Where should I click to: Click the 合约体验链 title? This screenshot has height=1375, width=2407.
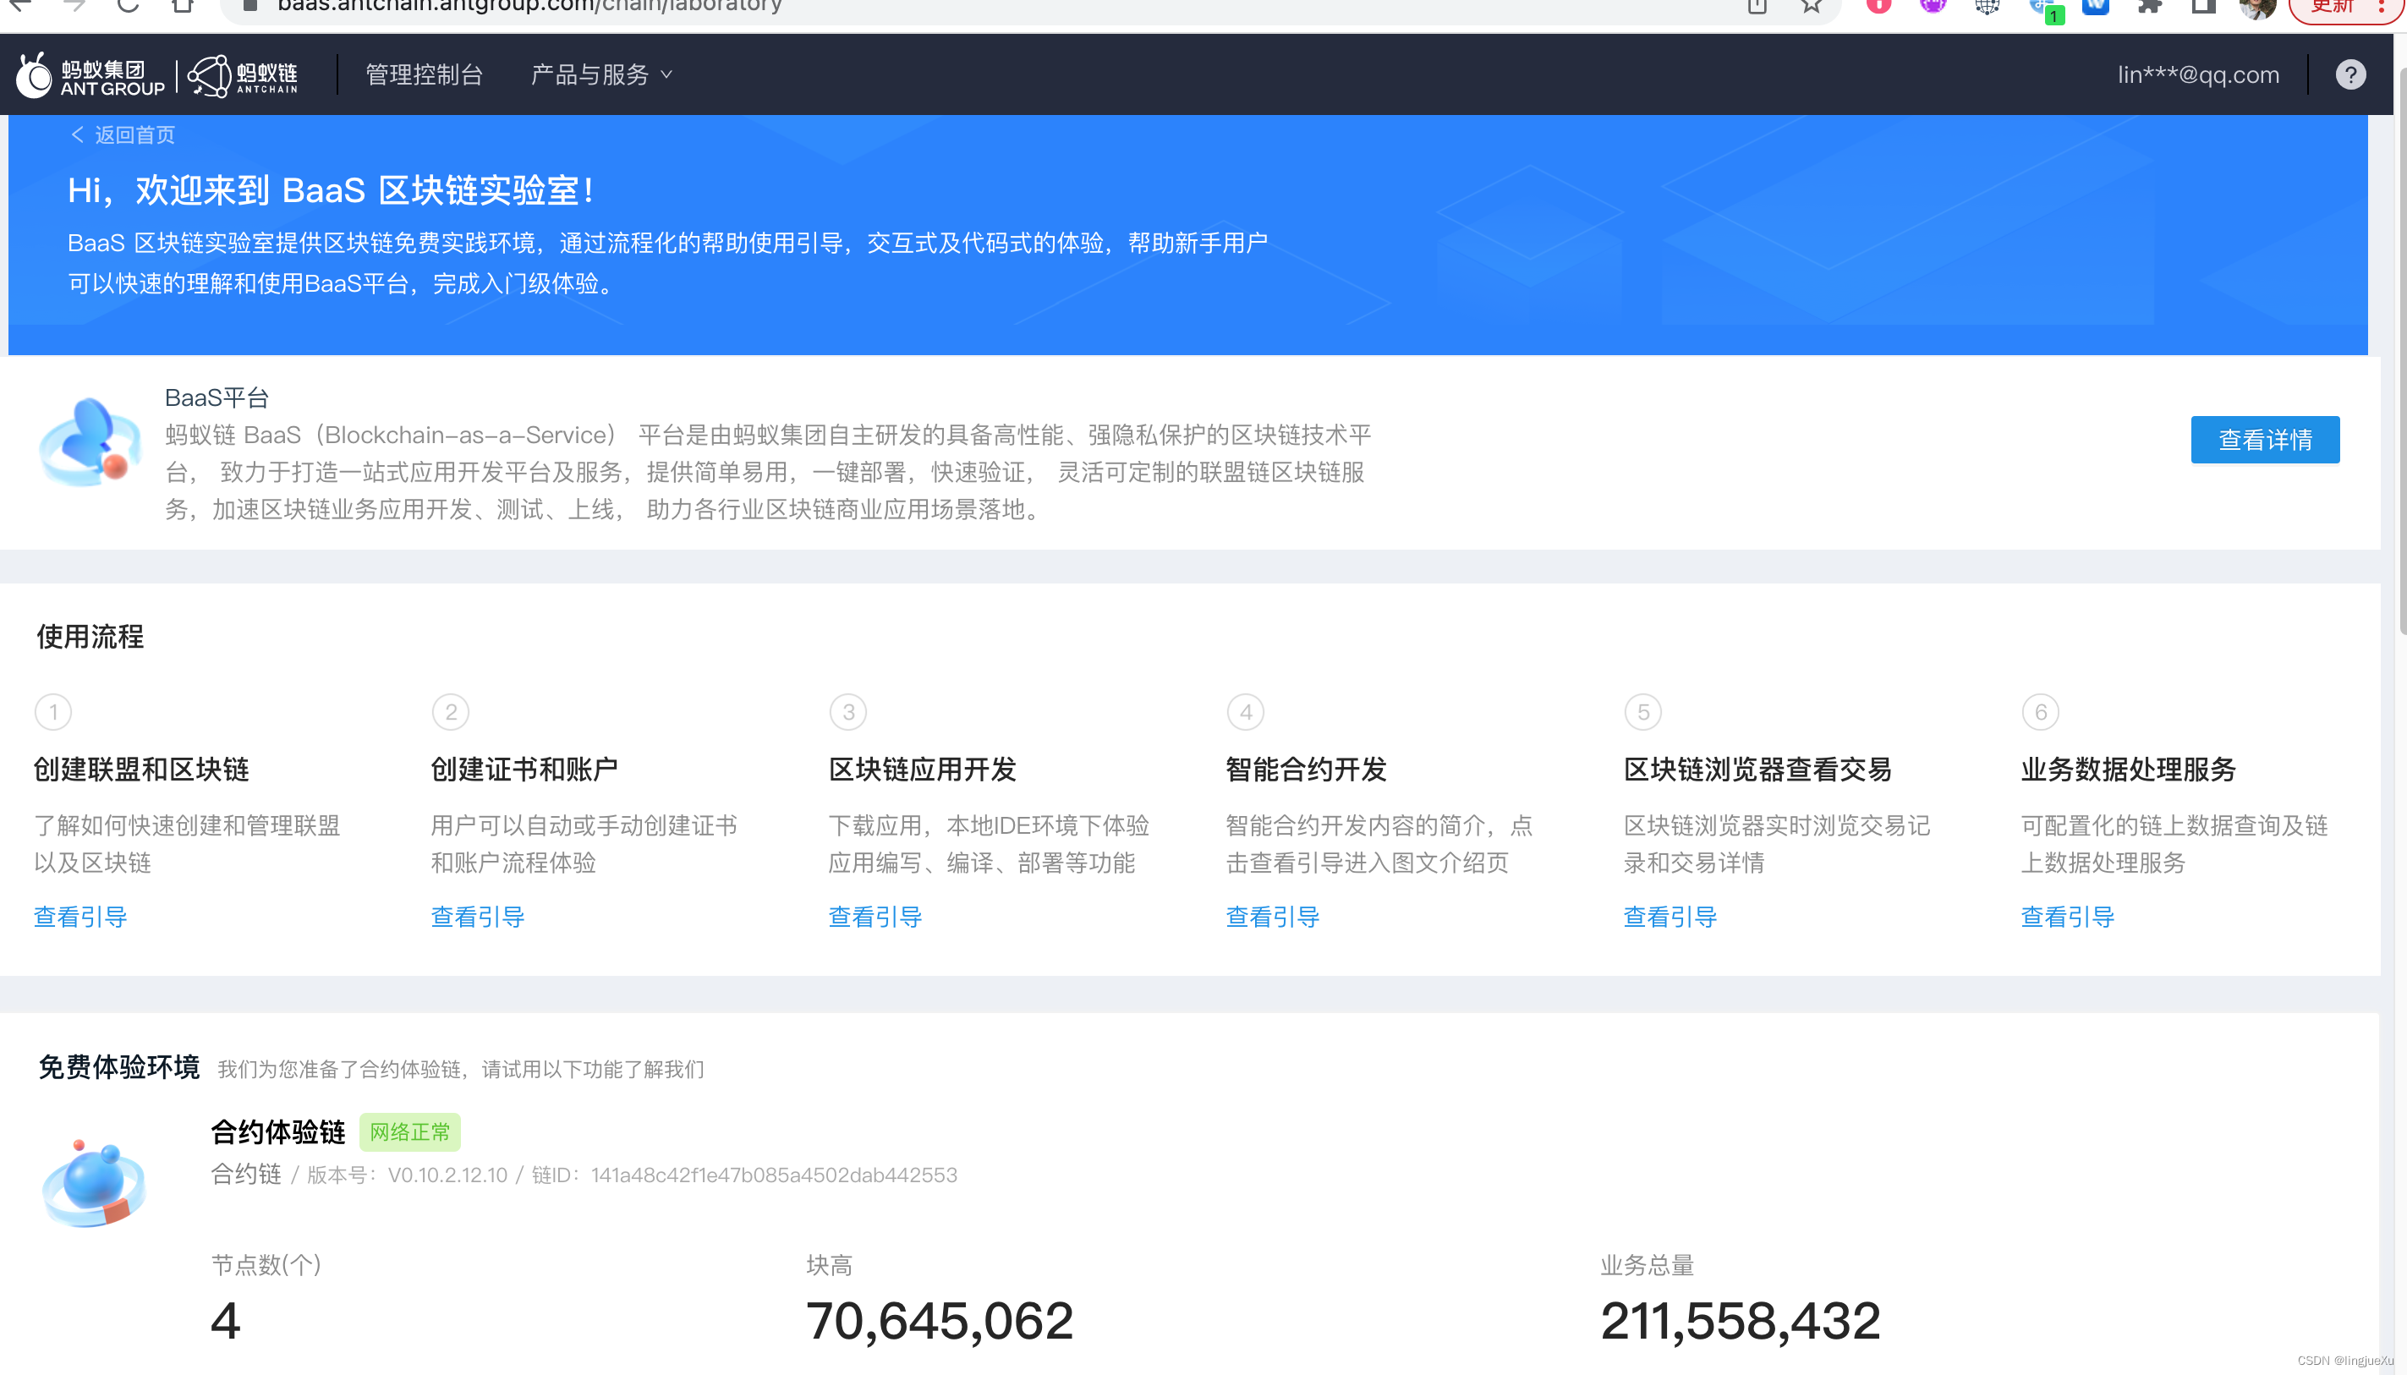pos(278,1132)
